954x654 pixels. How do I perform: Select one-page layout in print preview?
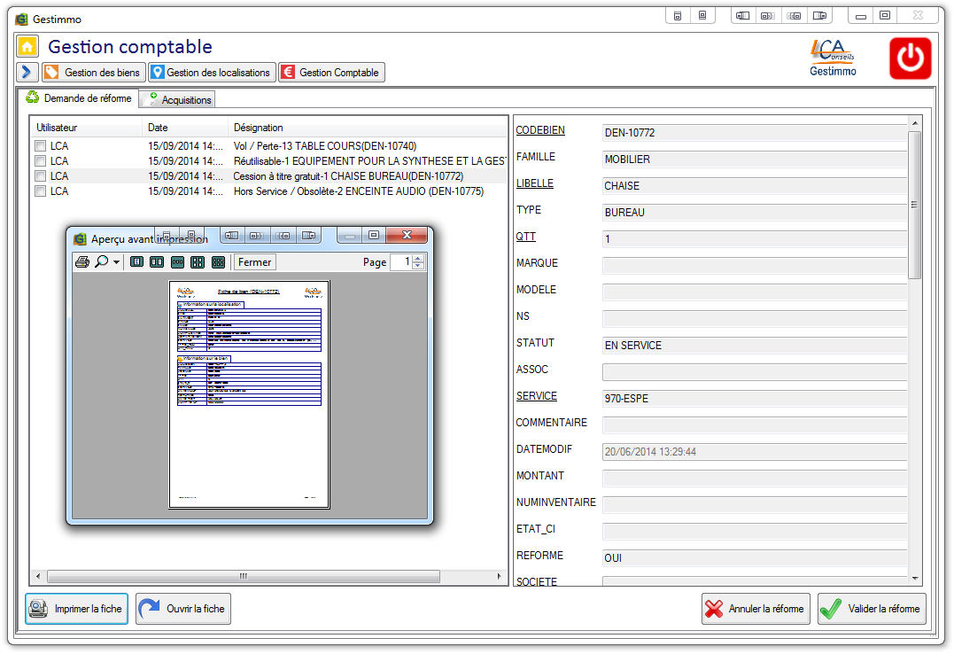point(136,262)
